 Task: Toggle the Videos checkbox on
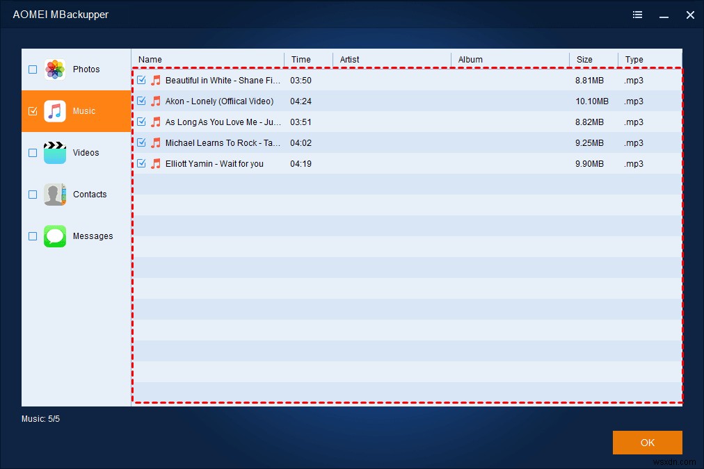[32, 152]
